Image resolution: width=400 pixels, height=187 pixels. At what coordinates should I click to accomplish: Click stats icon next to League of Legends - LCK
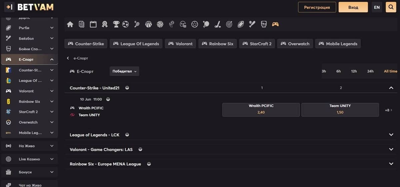(127, 135)
